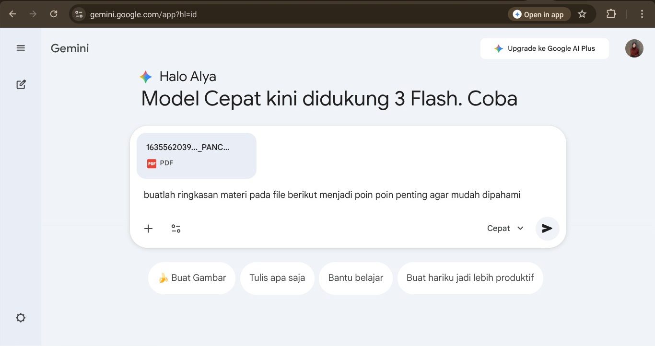Image resolution: width=655 pixels, height=346 pixels.
Task: Open the settings gear in the sidebar
Action: coord(21,317)
